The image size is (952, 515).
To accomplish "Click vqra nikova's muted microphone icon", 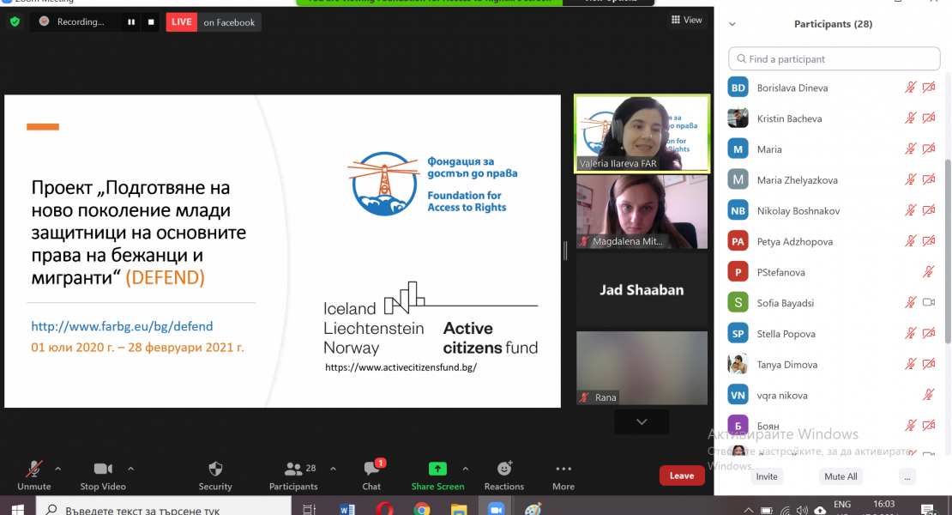I will (928, 395).
